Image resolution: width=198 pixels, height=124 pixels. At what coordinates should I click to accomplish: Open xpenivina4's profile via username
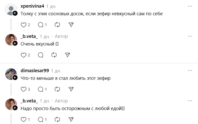32,6
